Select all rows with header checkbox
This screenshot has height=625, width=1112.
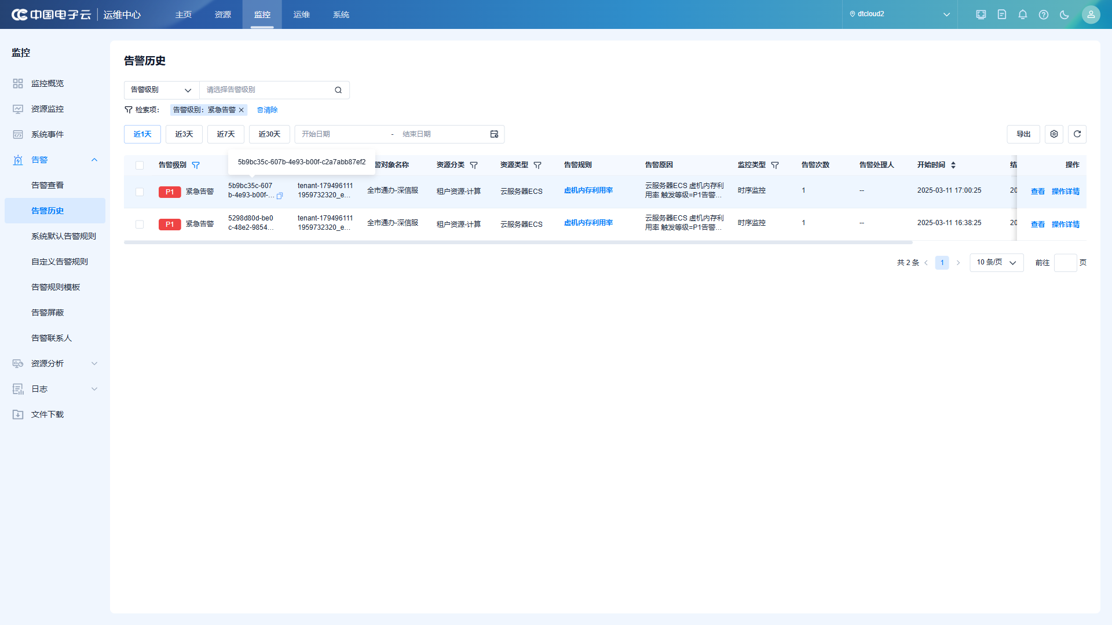[140, 166]
